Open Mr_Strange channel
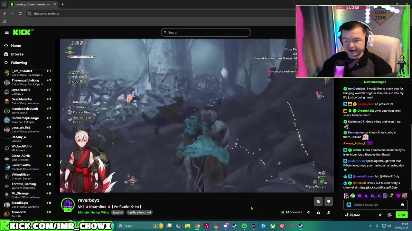 point(27,195)
